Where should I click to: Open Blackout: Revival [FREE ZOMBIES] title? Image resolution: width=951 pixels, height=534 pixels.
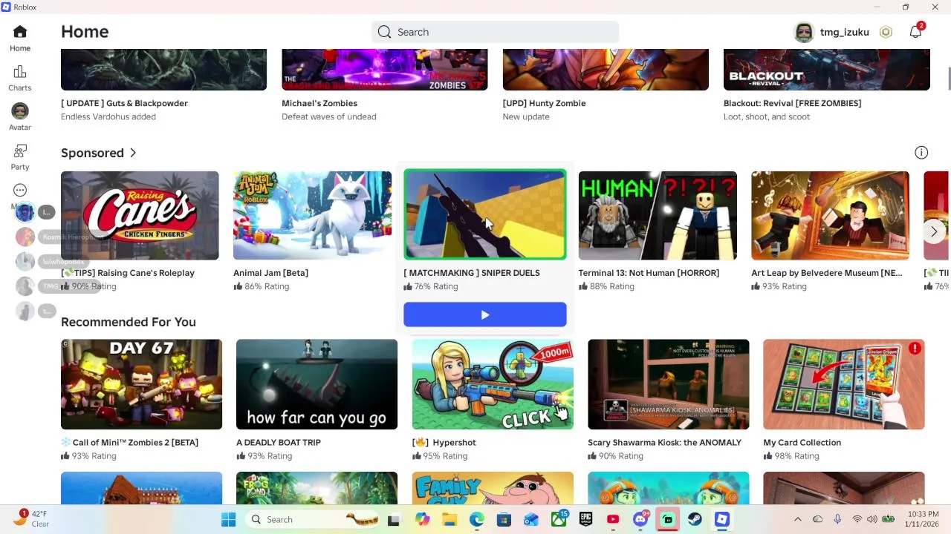pyautogui.click(x=792, y=103)
